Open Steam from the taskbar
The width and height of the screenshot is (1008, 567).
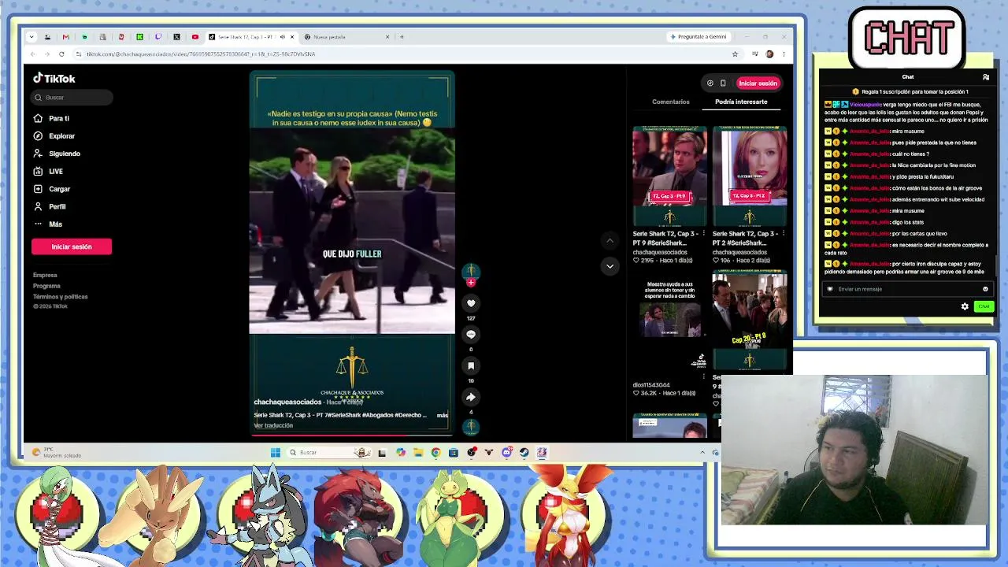524,452
